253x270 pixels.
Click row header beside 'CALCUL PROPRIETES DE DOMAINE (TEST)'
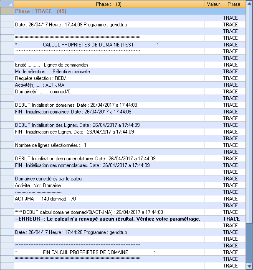click(7, 45)
